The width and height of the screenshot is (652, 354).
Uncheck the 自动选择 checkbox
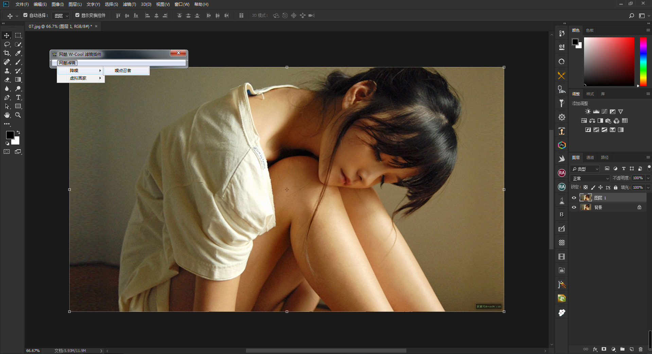click(25, 15)
